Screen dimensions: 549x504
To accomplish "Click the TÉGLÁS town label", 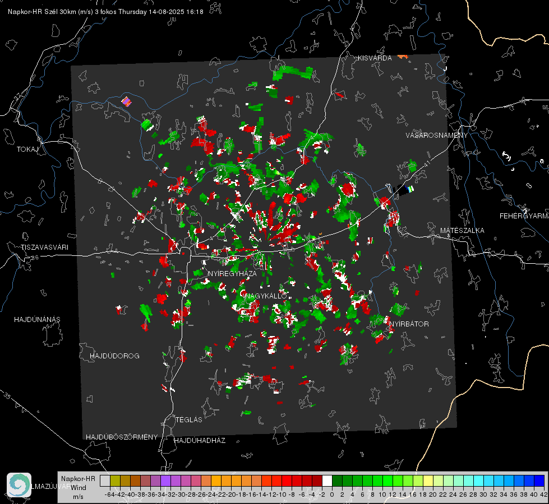I will (x=189, y=420).
